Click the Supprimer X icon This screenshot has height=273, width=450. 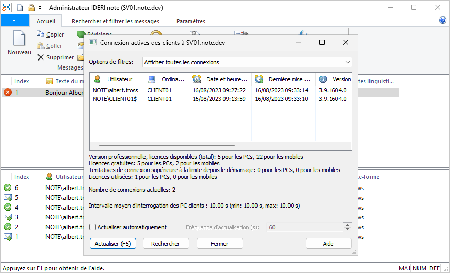coord(40,57)
